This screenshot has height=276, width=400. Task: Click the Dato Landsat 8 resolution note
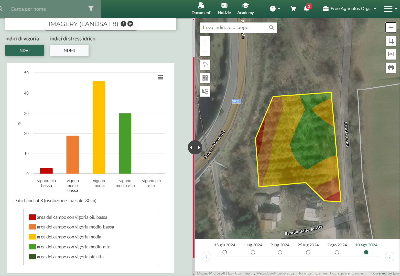coord(55,201)
